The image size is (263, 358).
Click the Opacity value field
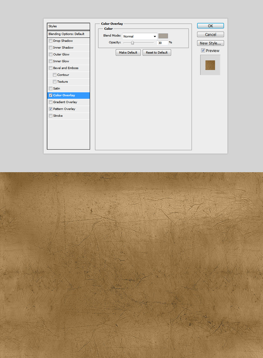pos(162,43)
